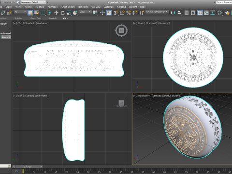Open the Scripting menu

[121, 7]
